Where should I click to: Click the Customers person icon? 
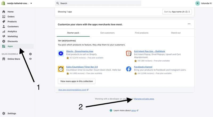[4, 26]
